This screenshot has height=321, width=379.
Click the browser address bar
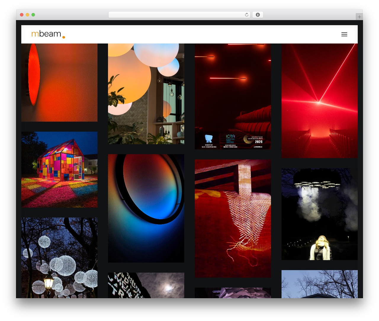pos(179,15)
